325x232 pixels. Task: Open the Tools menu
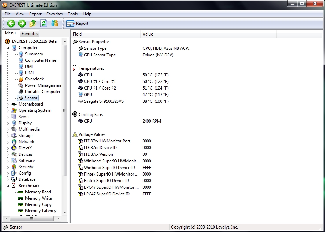click(73, 14)
